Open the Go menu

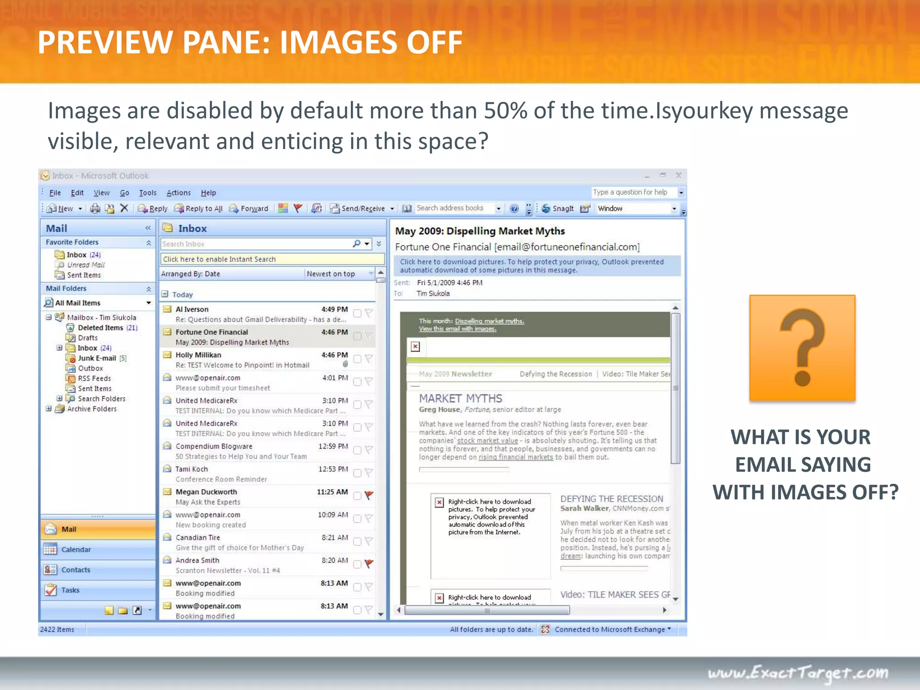(124, 193)
